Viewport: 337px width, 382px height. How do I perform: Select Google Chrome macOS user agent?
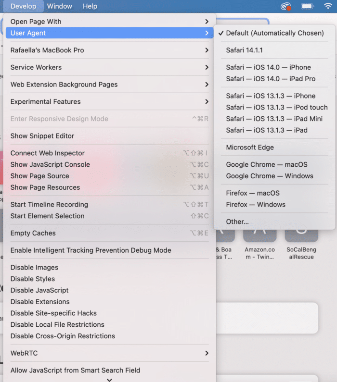(274, 164)
